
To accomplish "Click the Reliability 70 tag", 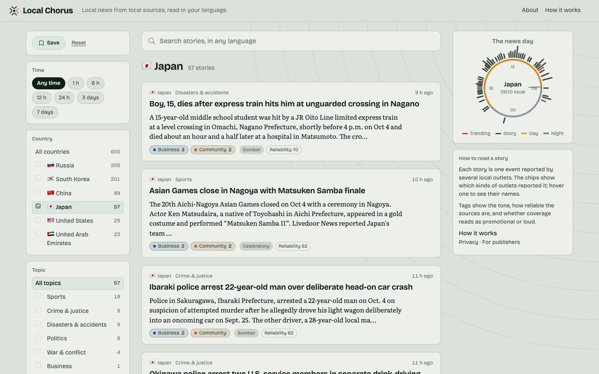I will pyautogui.click(x=284, y=150).
